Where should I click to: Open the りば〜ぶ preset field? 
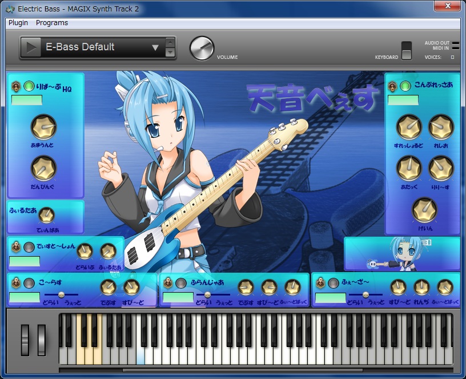point(27,100)
